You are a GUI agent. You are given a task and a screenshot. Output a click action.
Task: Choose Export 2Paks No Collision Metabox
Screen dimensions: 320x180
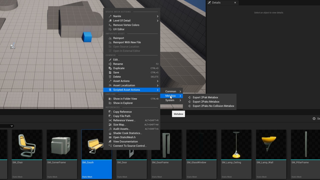[x=209, y=106]
